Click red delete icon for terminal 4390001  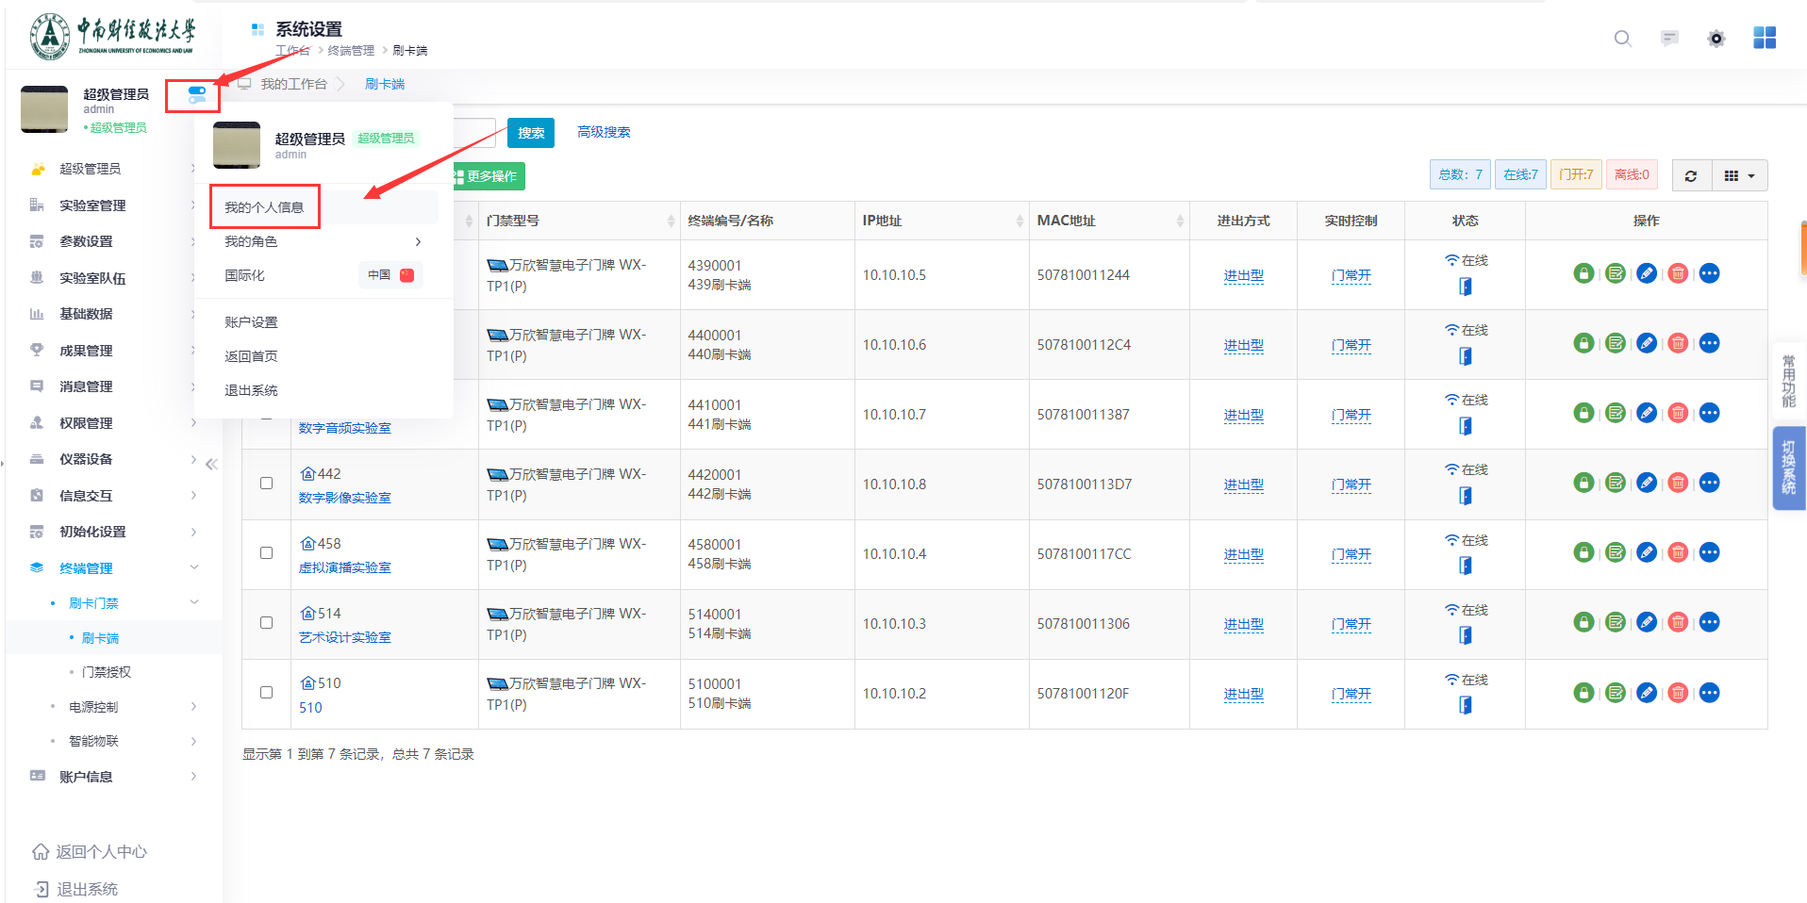click(x=1678, y=274)
